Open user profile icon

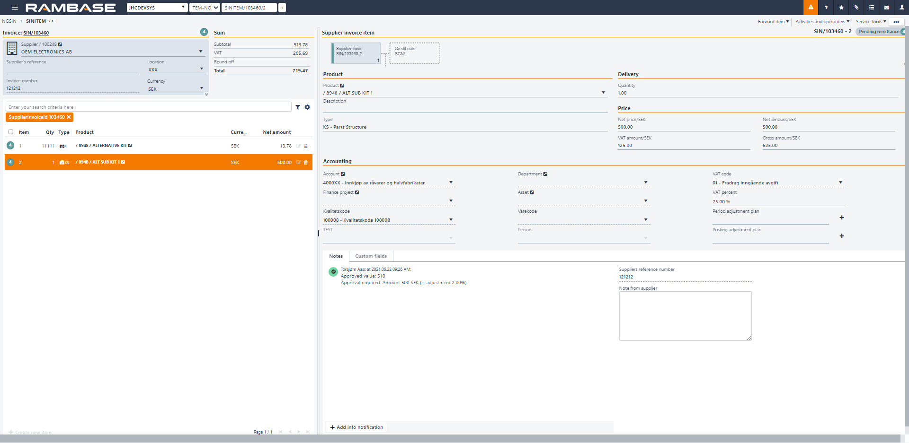pos(901,8)
